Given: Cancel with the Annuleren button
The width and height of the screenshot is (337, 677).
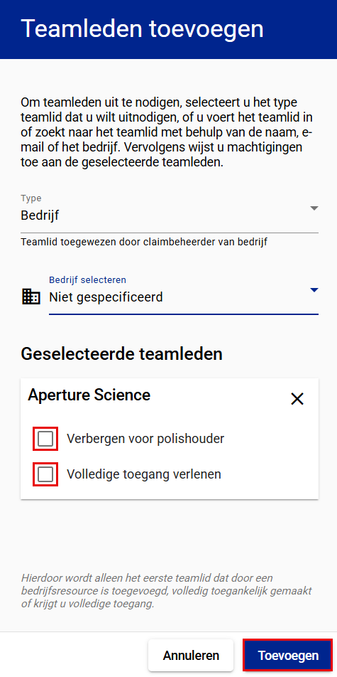Looking at the screenshot, I should (191, 656).
